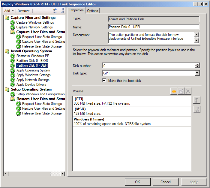The width and height of the screenshot is (210, 188).
Task: Select the Capture Network Settings step
Action: point(34,27)
